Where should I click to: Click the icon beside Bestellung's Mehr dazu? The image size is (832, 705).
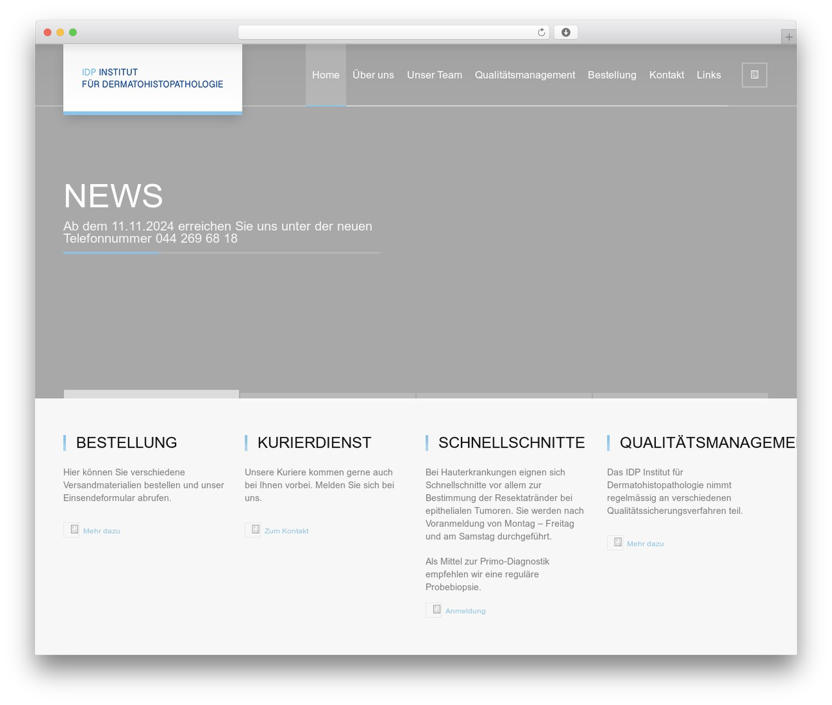tap(71, 530)
